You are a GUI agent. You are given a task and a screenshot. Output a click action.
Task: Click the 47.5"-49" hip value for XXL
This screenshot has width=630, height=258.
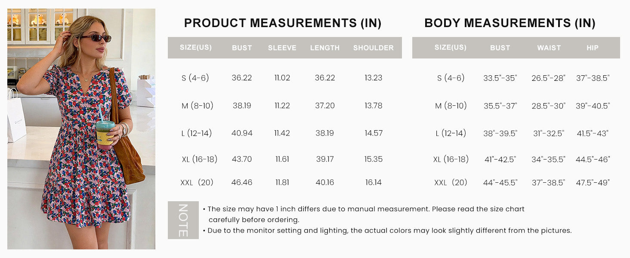click(593, 182)
